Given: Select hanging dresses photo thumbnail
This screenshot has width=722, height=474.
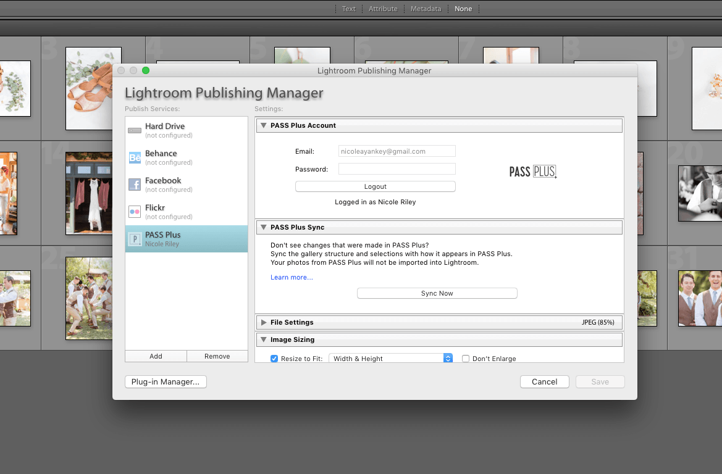Looking at the screenshot, I should (90, 193).
